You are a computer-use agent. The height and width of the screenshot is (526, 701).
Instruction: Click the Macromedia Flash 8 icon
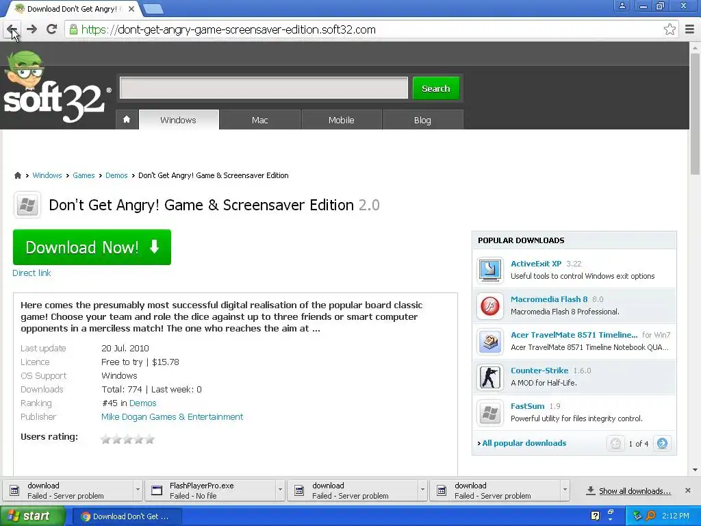tap(490, 306)
